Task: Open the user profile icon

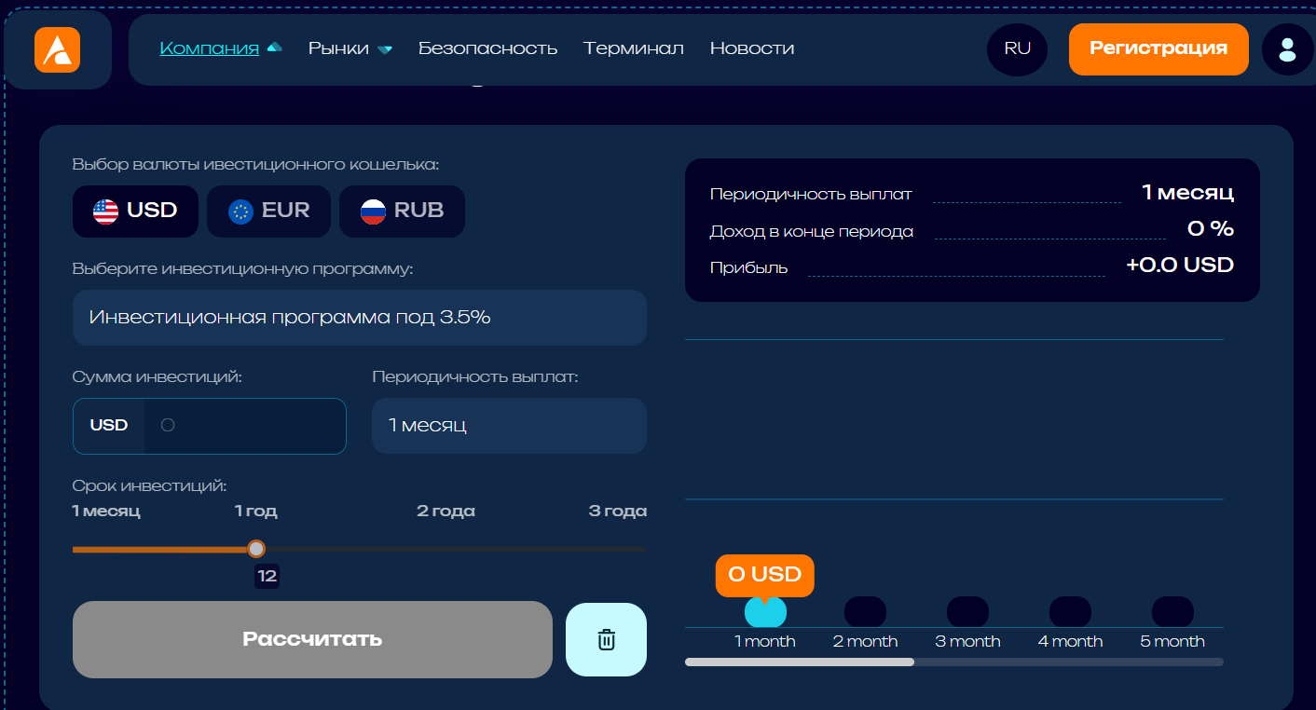Action: pyautogui.click(x=1287, y=49)
